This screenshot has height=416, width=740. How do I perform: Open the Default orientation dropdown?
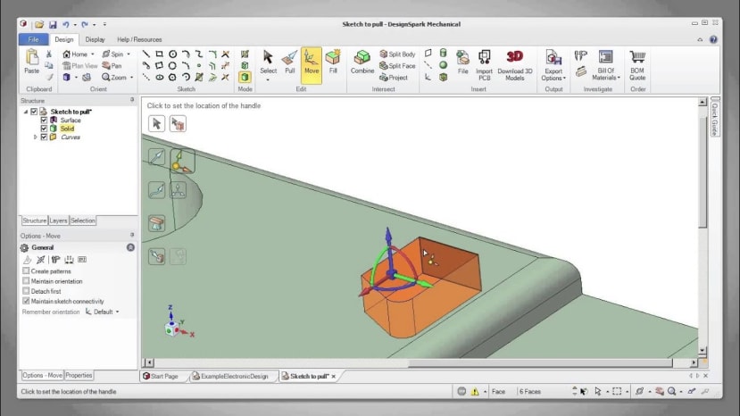point(102,312)
